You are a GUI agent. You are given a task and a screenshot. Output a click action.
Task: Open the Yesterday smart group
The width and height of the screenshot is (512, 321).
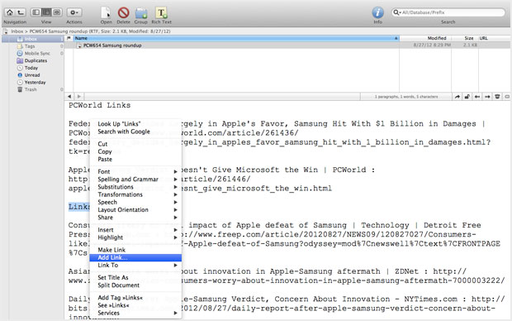pyautogui.click(x=31, y=82)
